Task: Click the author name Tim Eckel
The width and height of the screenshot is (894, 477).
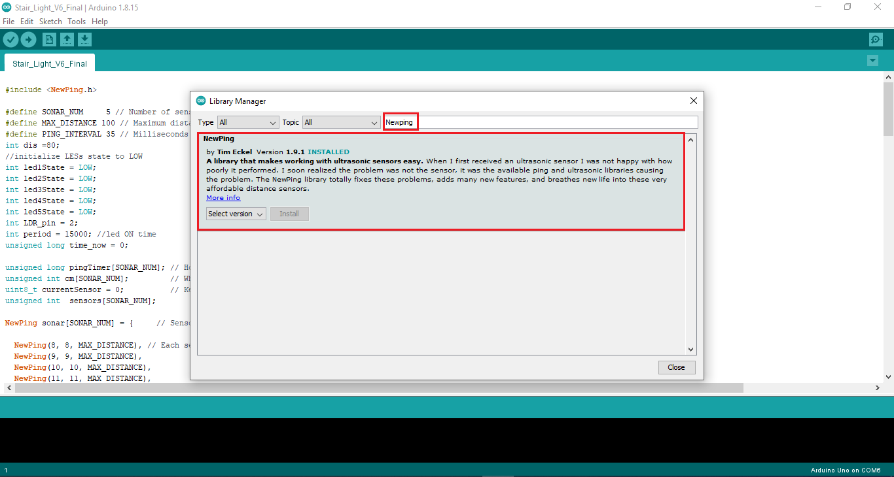Action: (234, 152)
